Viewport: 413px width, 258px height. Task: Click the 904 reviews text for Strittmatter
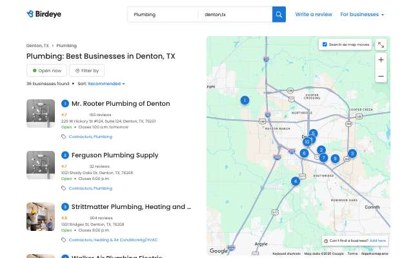(101, 218)
